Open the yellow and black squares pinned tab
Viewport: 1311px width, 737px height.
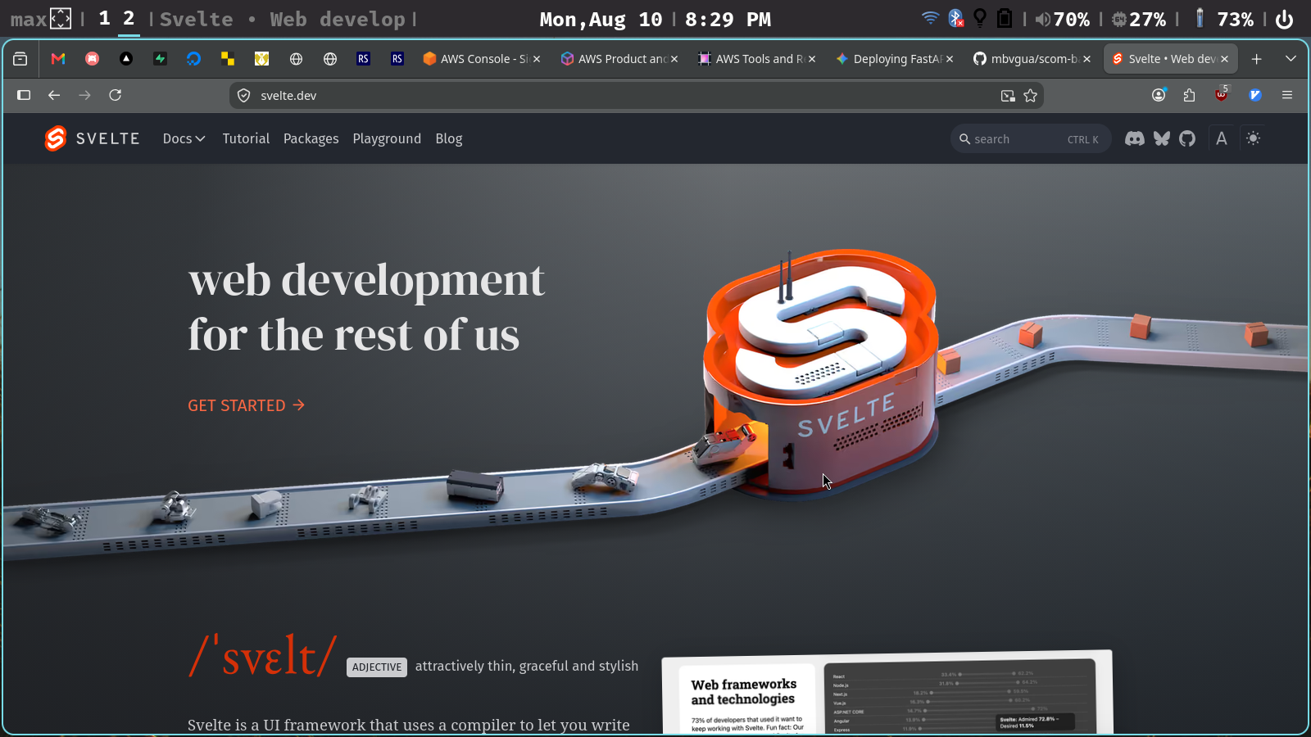(x=228, y=59)
